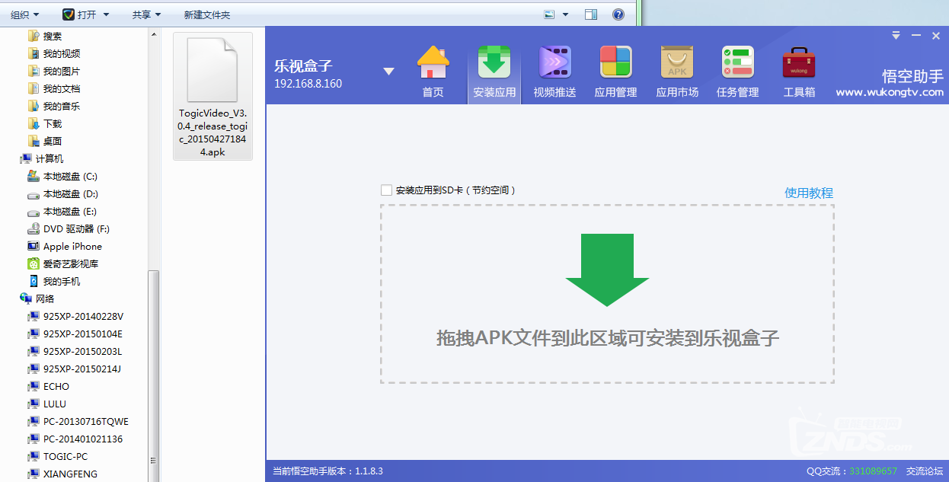Select 我的图片 folder

pyautogui.click(x=62, y=71)
